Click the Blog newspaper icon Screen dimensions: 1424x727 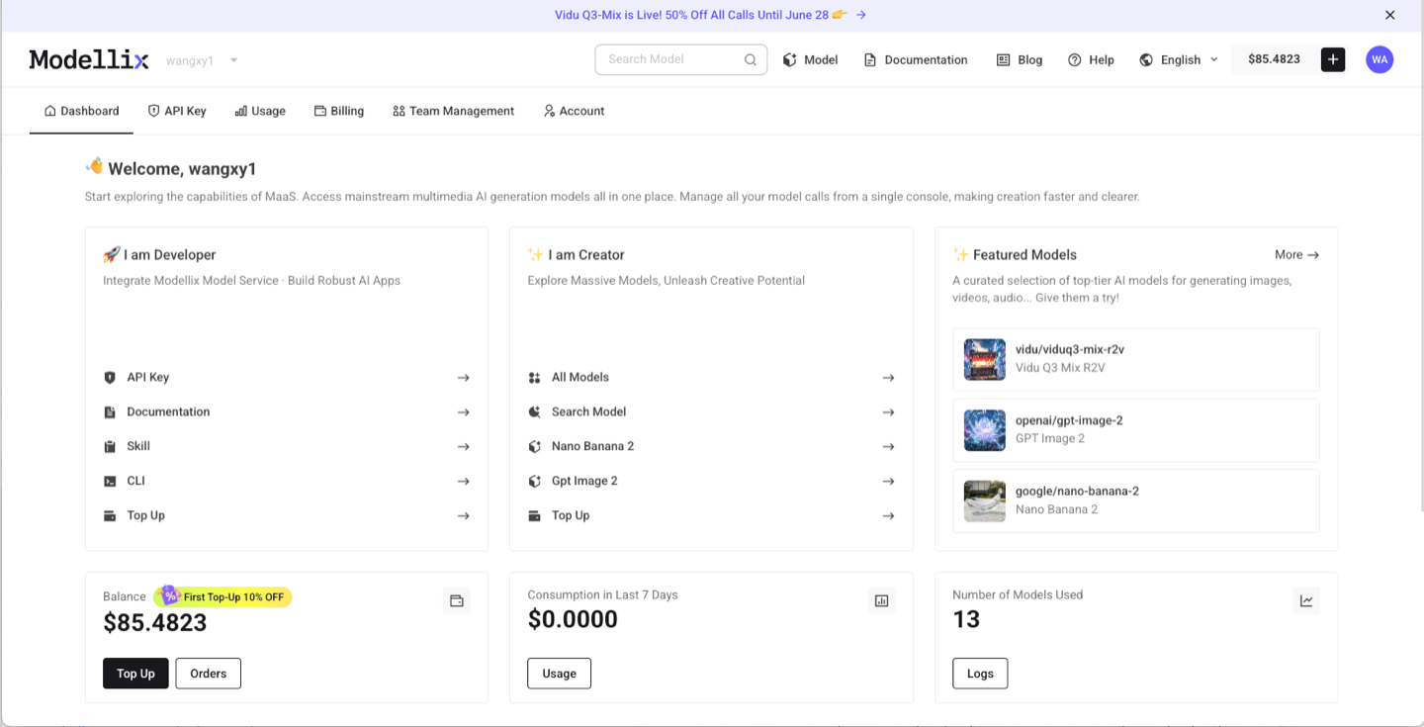(x=1003, y=60)
